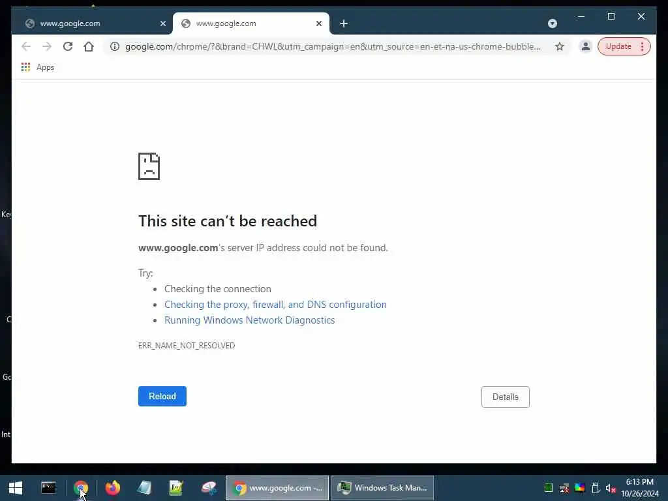Click the Apps label in bookmarks bar

(45, 67)
